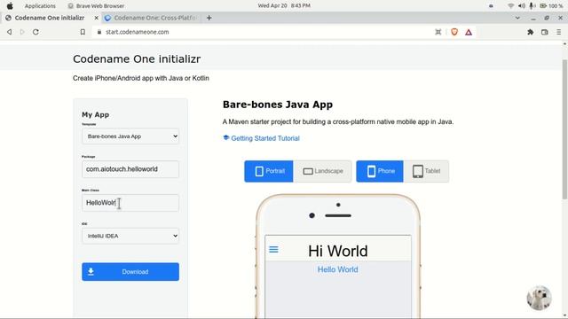Click the Bare-bones Java App heading

tap(278, 105)
